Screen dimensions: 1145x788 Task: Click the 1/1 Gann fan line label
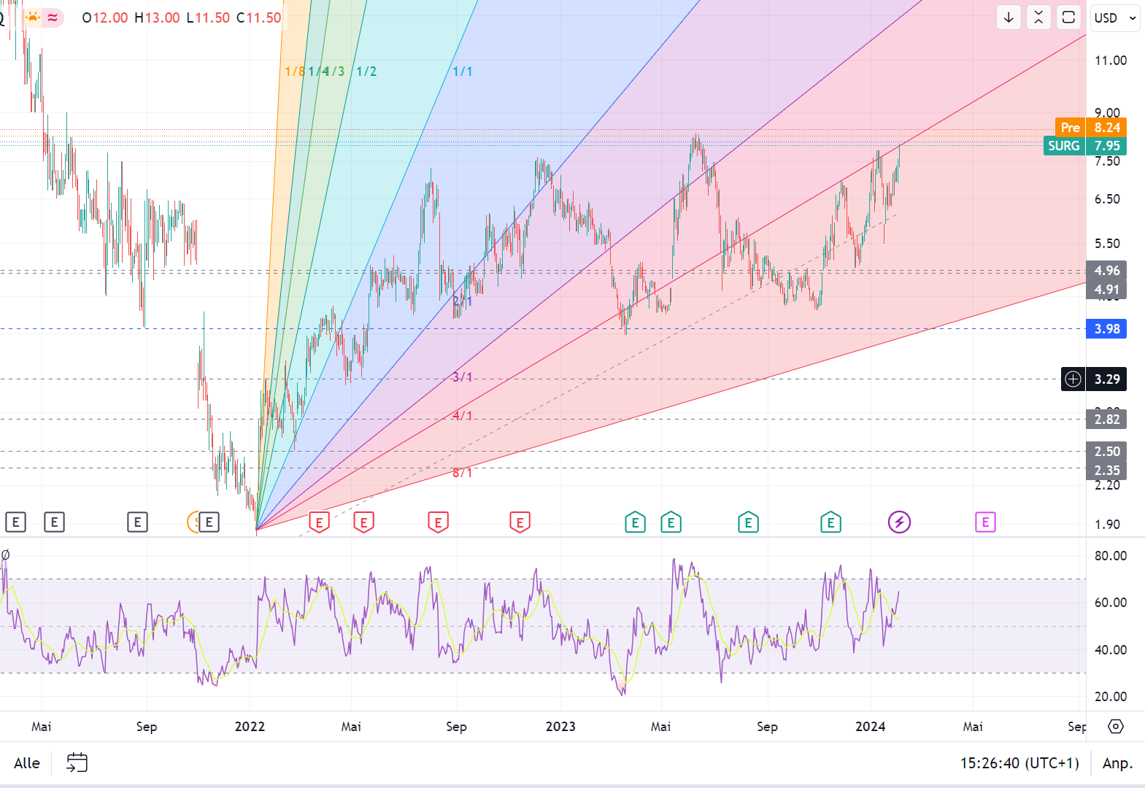point(463,72)
